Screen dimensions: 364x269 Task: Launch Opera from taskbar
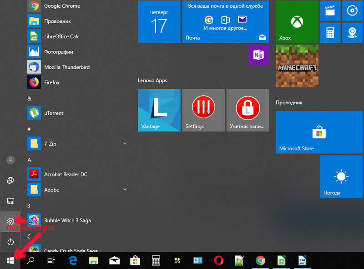(218, 261)
